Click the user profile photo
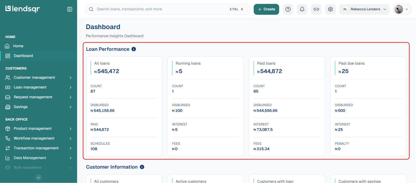Image resolution: width=418 pixels, height=183 pixels. pyautogui.click(x=399, y=9)
